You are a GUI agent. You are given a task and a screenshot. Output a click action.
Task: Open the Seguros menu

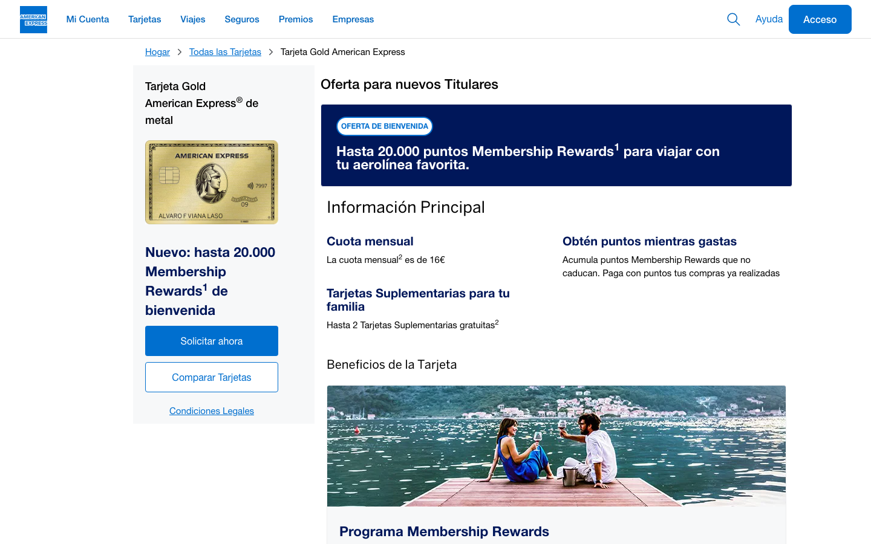pos(242,19)
